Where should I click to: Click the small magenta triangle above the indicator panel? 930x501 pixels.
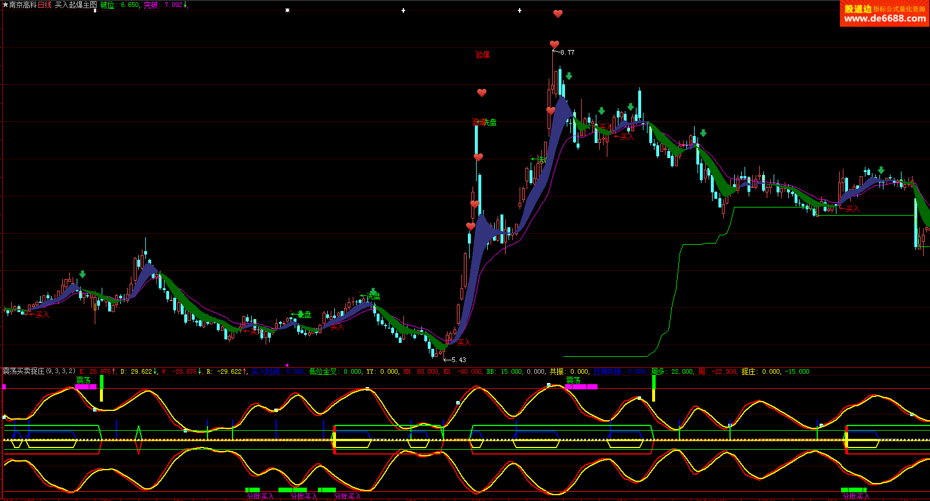click(287, 365)
